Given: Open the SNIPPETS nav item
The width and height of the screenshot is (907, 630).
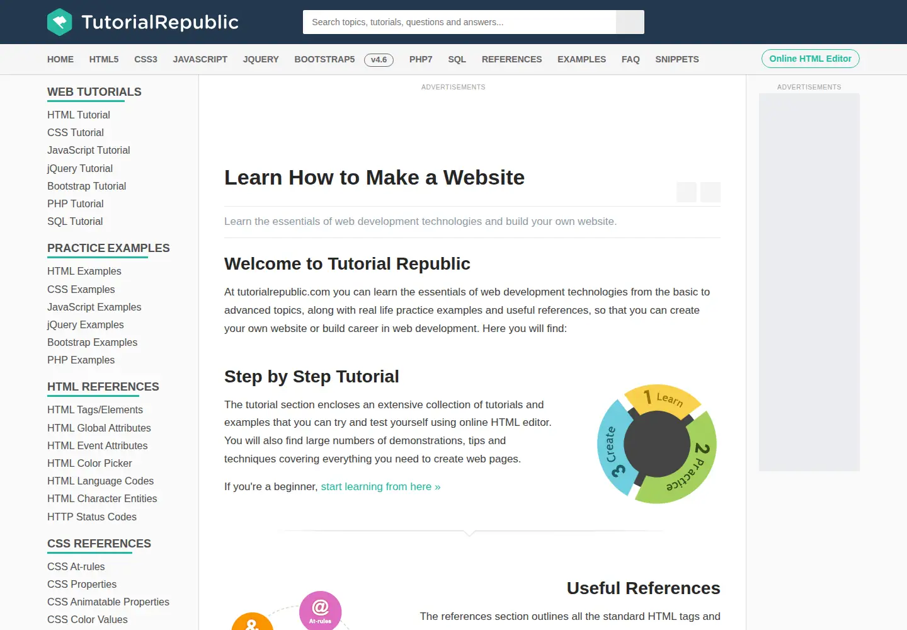Looking at the screenshot, I should coord(677,59).
